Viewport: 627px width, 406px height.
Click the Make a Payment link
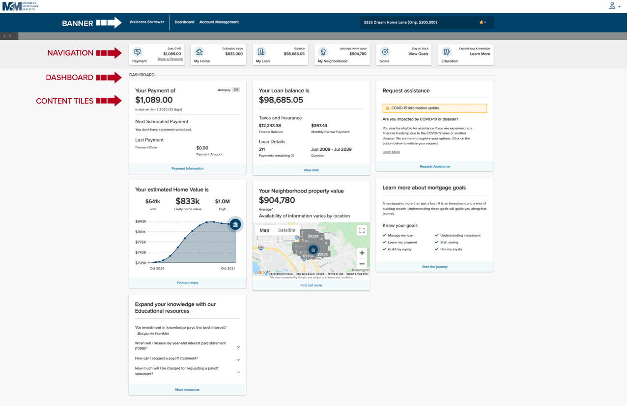pyautogui.click(x=170, y=59)
